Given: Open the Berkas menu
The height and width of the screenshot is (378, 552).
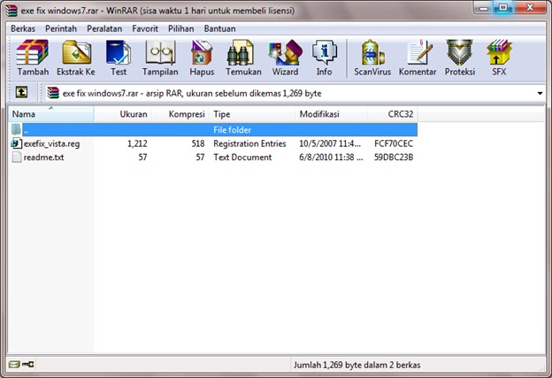Looking at the screenshot, I should [23, 28].
